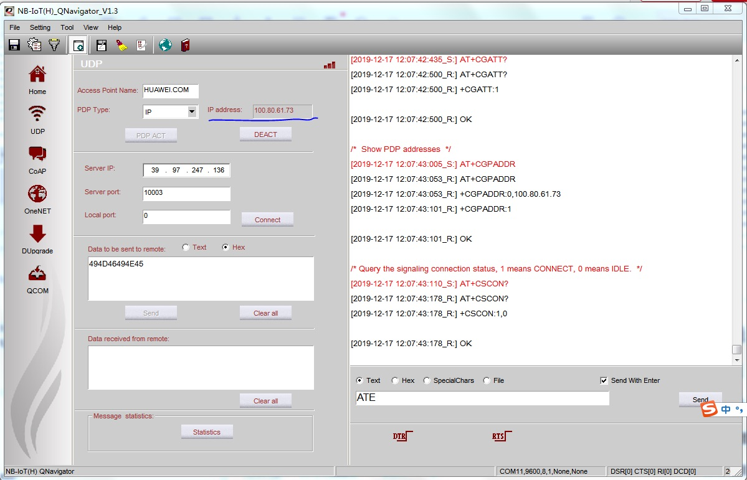Open the Tool menu
The height and width of the screenshot is (480, 747).
(67, 27)
